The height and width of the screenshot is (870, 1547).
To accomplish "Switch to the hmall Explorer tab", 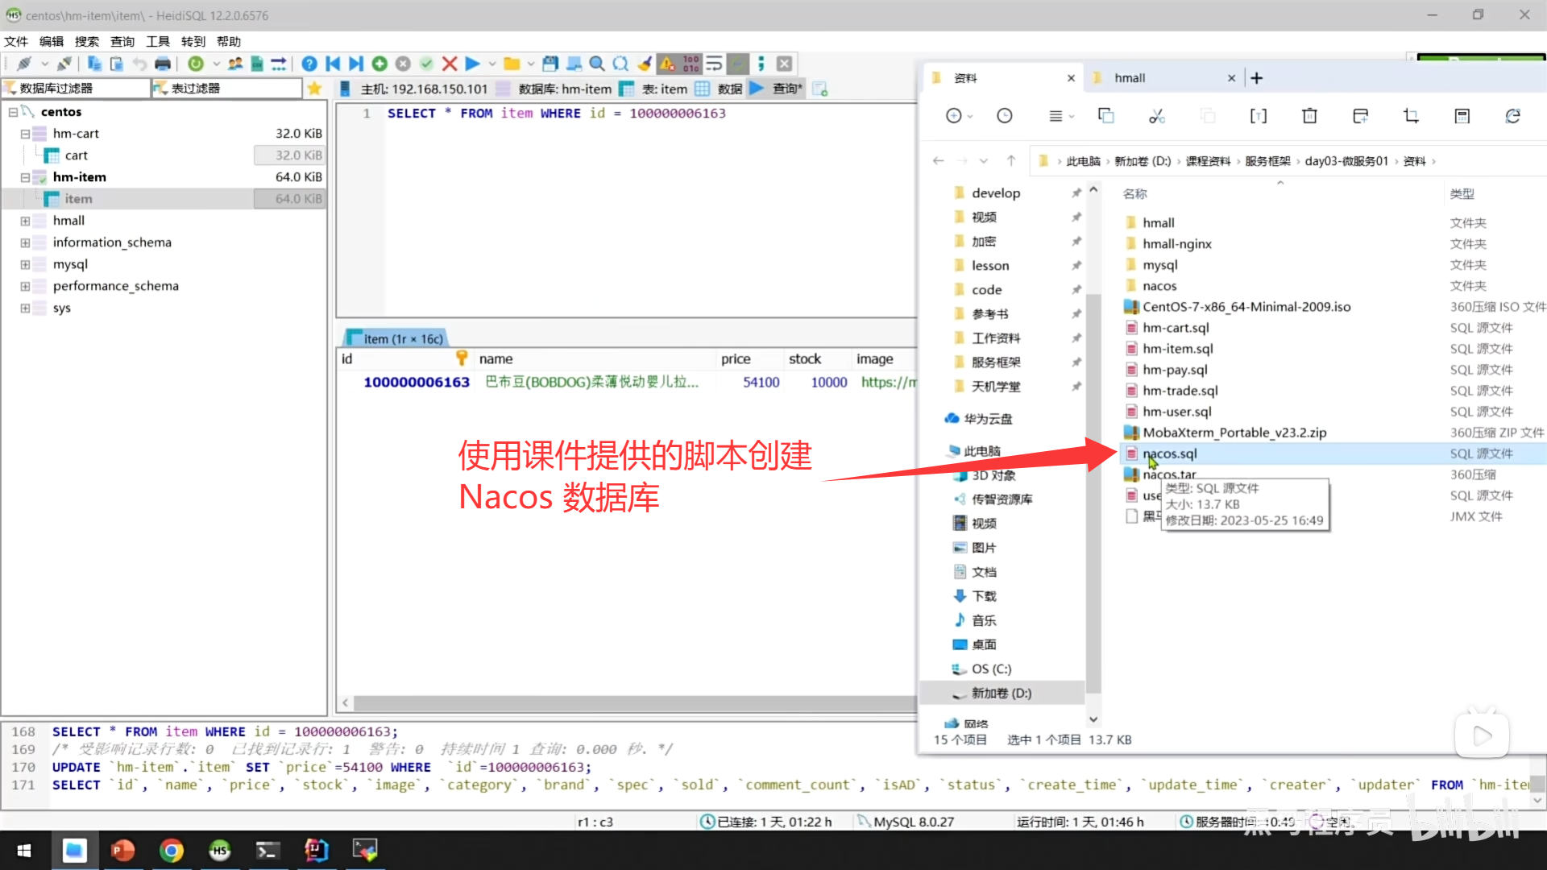I will [x=1130, y=77].
